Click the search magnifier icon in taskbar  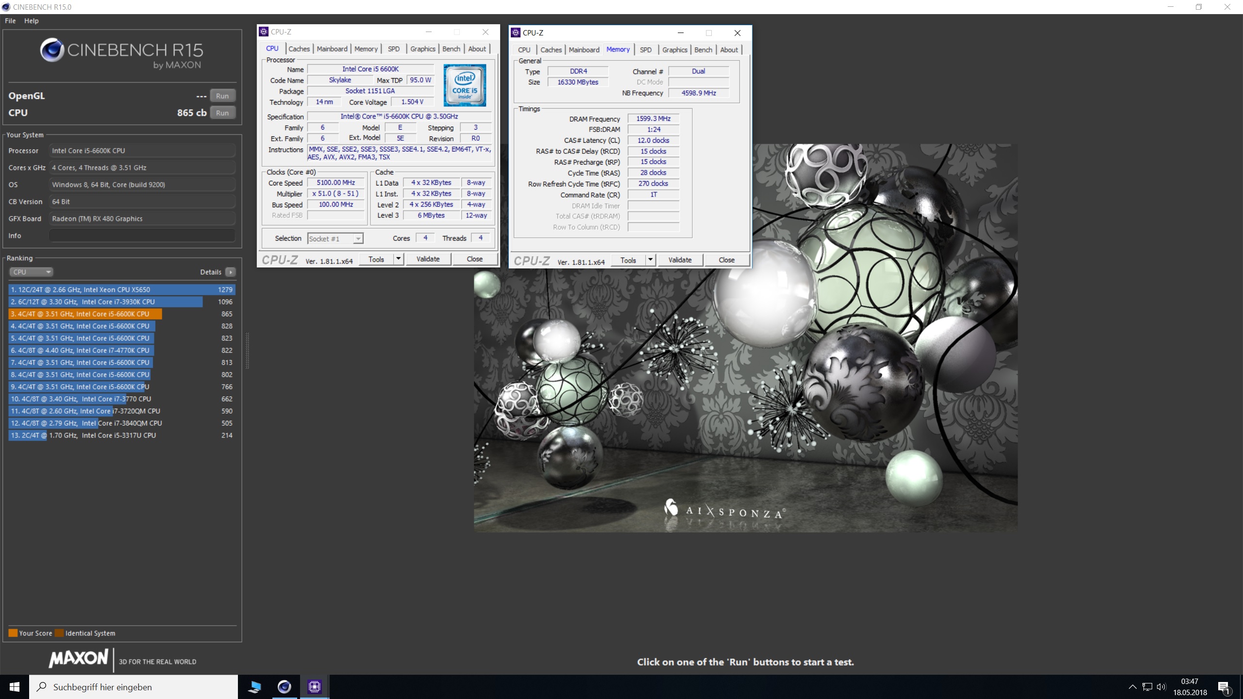tap(42, 687)
